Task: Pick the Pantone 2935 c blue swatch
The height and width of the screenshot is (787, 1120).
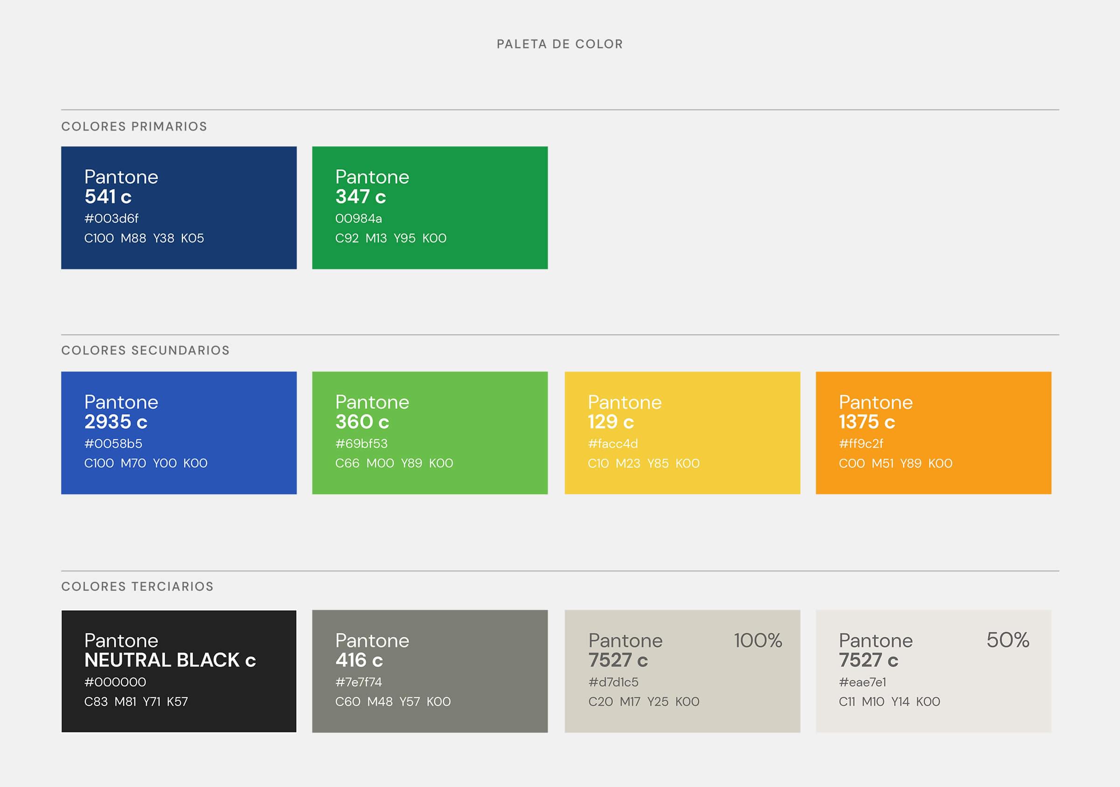Action: click(179, 433)
